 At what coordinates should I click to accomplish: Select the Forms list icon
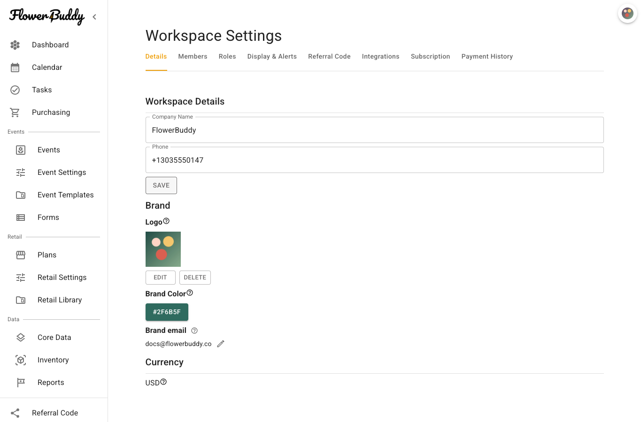(21, 218)
